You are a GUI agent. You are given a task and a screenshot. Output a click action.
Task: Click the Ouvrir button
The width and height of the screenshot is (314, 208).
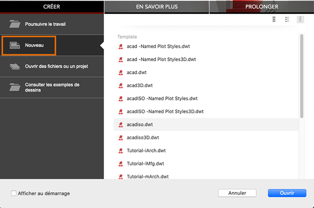tap(287, 193)
